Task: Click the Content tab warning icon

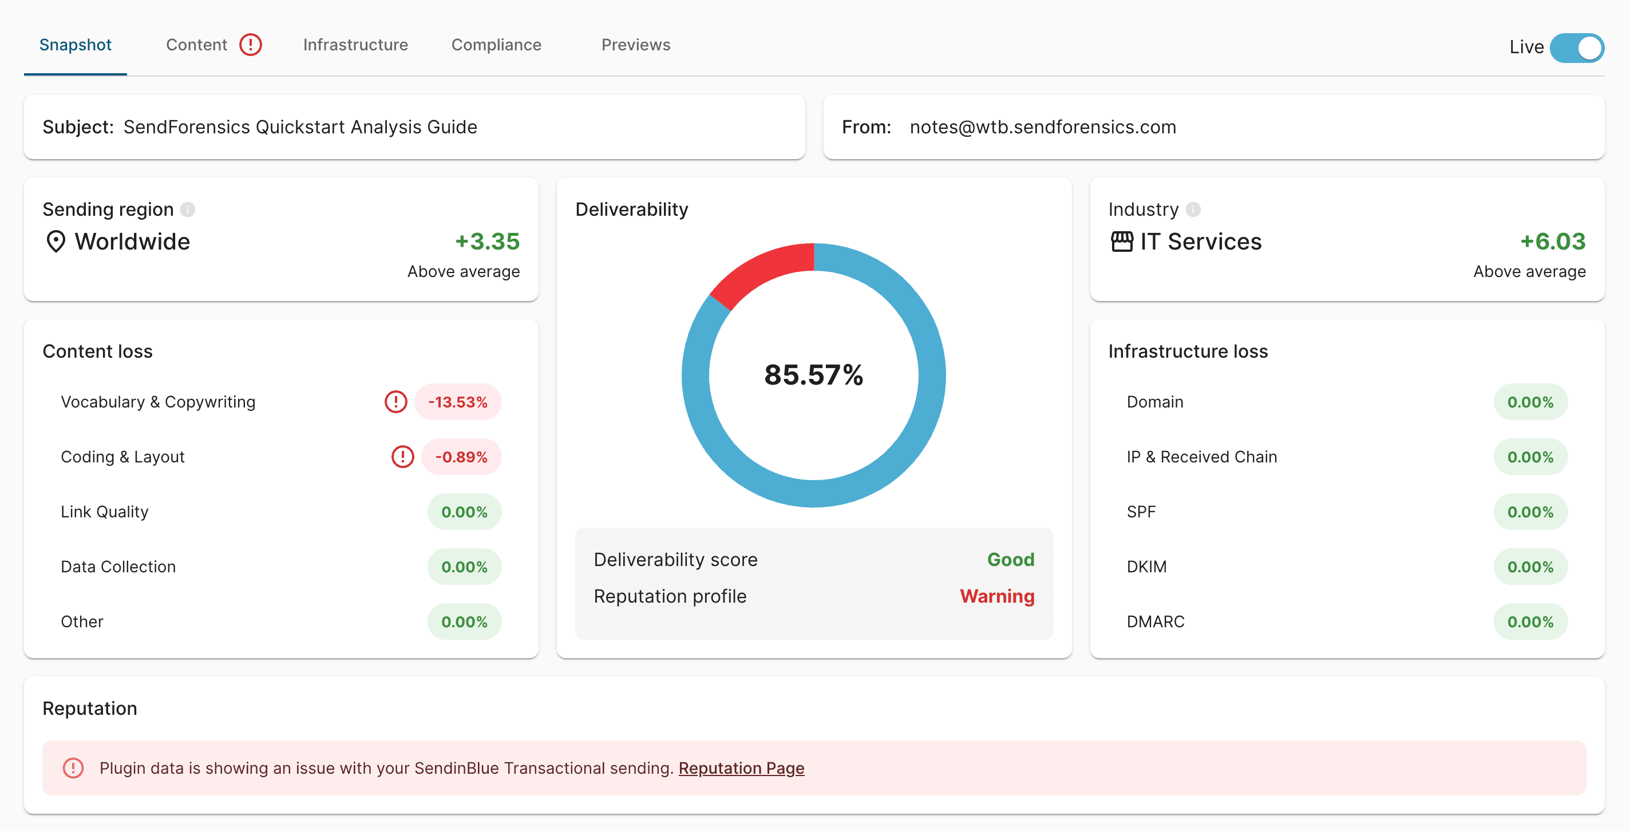Action: tap(251, 45)
